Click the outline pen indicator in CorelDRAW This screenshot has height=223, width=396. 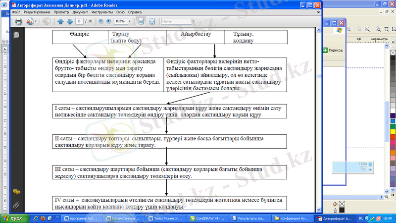tap(335, 210)
